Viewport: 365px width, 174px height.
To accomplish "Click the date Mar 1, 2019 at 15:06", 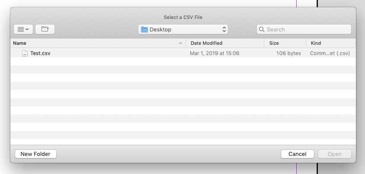I will [215, 53].
